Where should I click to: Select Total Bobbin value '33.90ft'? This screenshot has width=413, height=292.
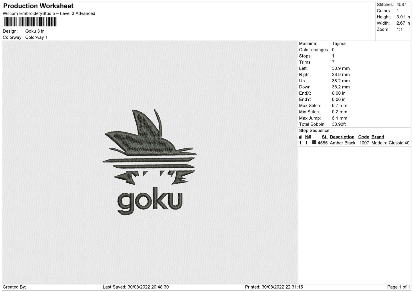tap(339, 124)
